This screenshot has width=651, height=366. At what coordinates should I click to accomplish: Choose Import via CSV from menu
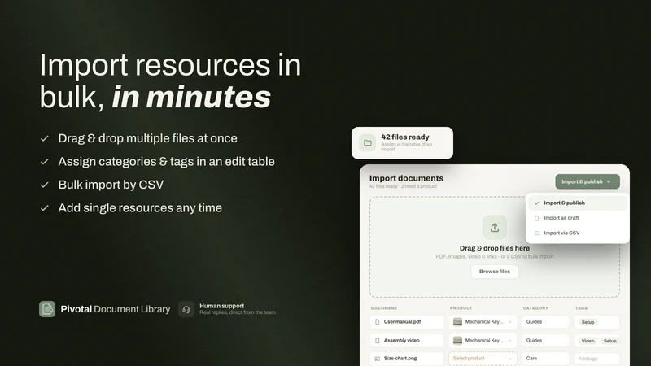(x=577, y=233)
